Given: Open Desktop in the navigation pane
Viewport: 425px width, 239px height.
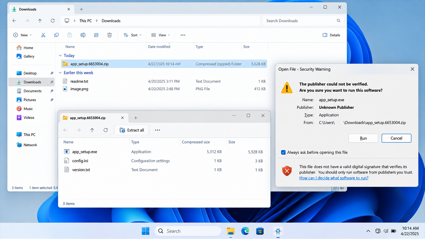Looking at the screenshot, I should point(30,73).
